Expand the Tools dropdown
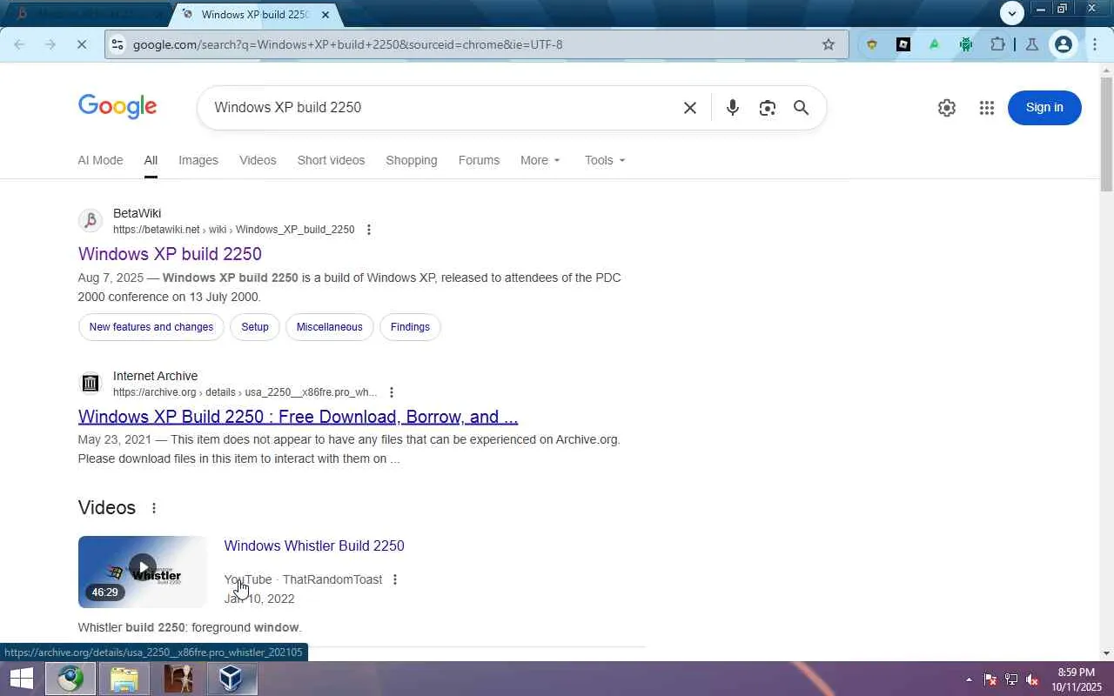Screen dimensions: 1114x696 (605, 160)
